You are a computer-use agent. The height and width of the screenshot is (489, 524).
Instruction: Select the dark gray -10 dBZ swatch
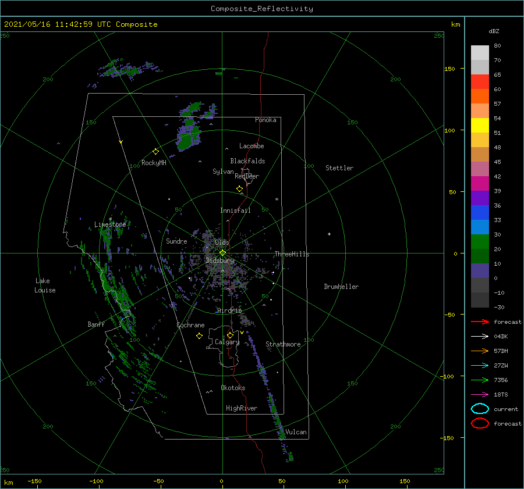pyautogui.click(x=480, y=300)
